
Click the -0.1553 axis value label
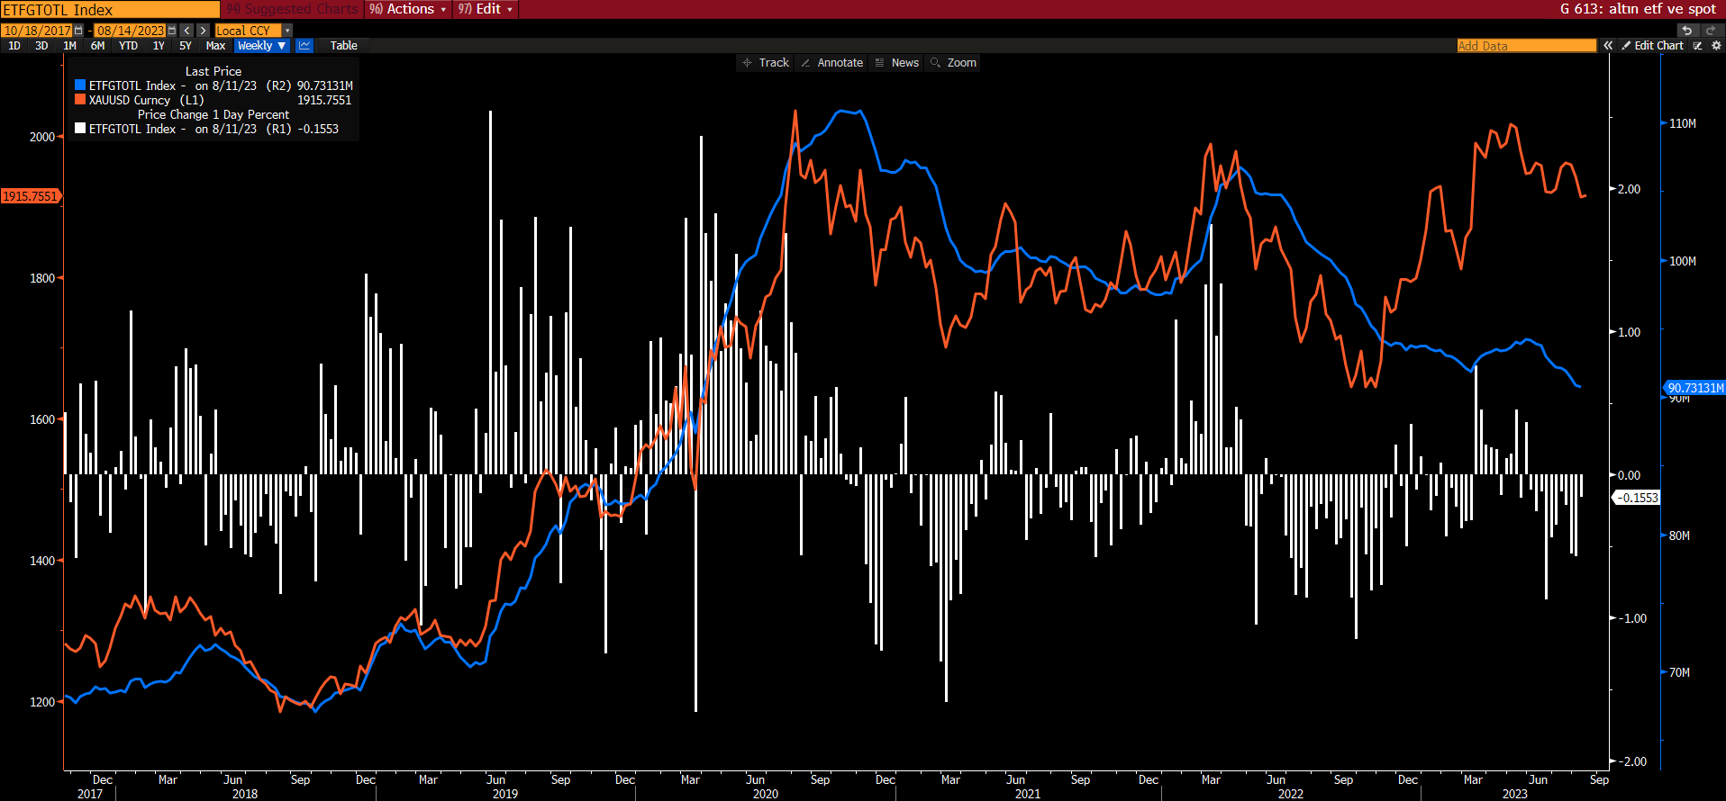pyautogui.click(x=1638, y=498)
